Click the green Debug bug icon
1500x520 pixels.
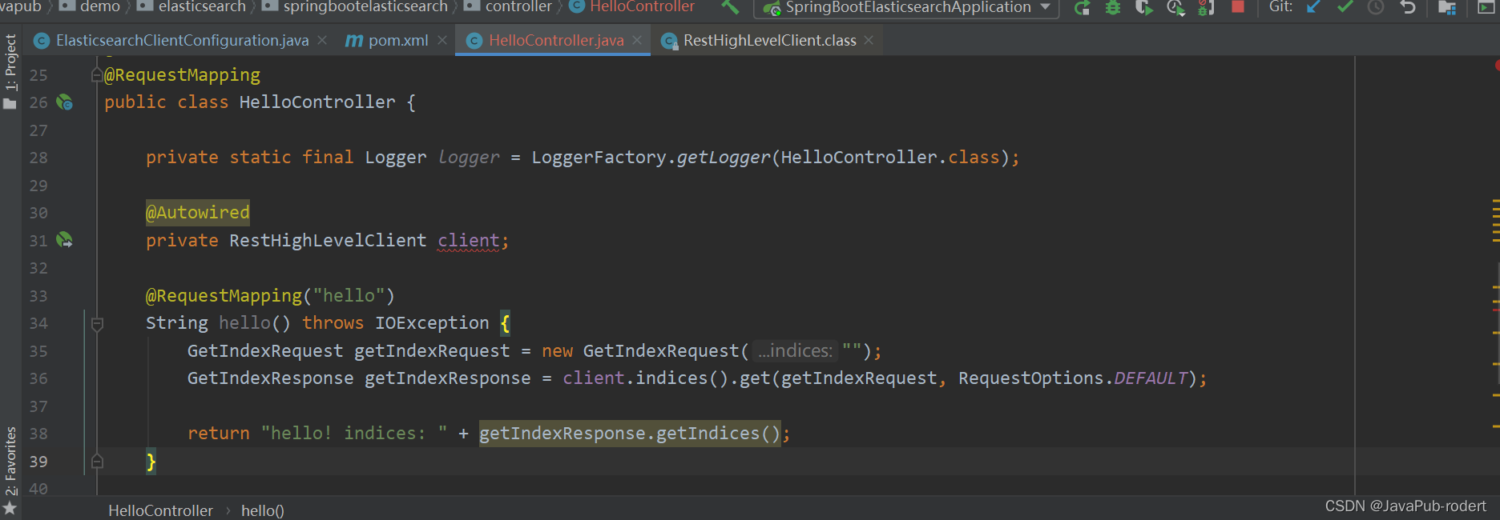1113,8
